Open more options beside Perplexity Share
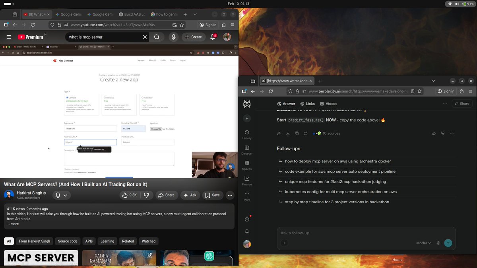The image size is (477, 268). pyautogui.click(x=445, y=104)
